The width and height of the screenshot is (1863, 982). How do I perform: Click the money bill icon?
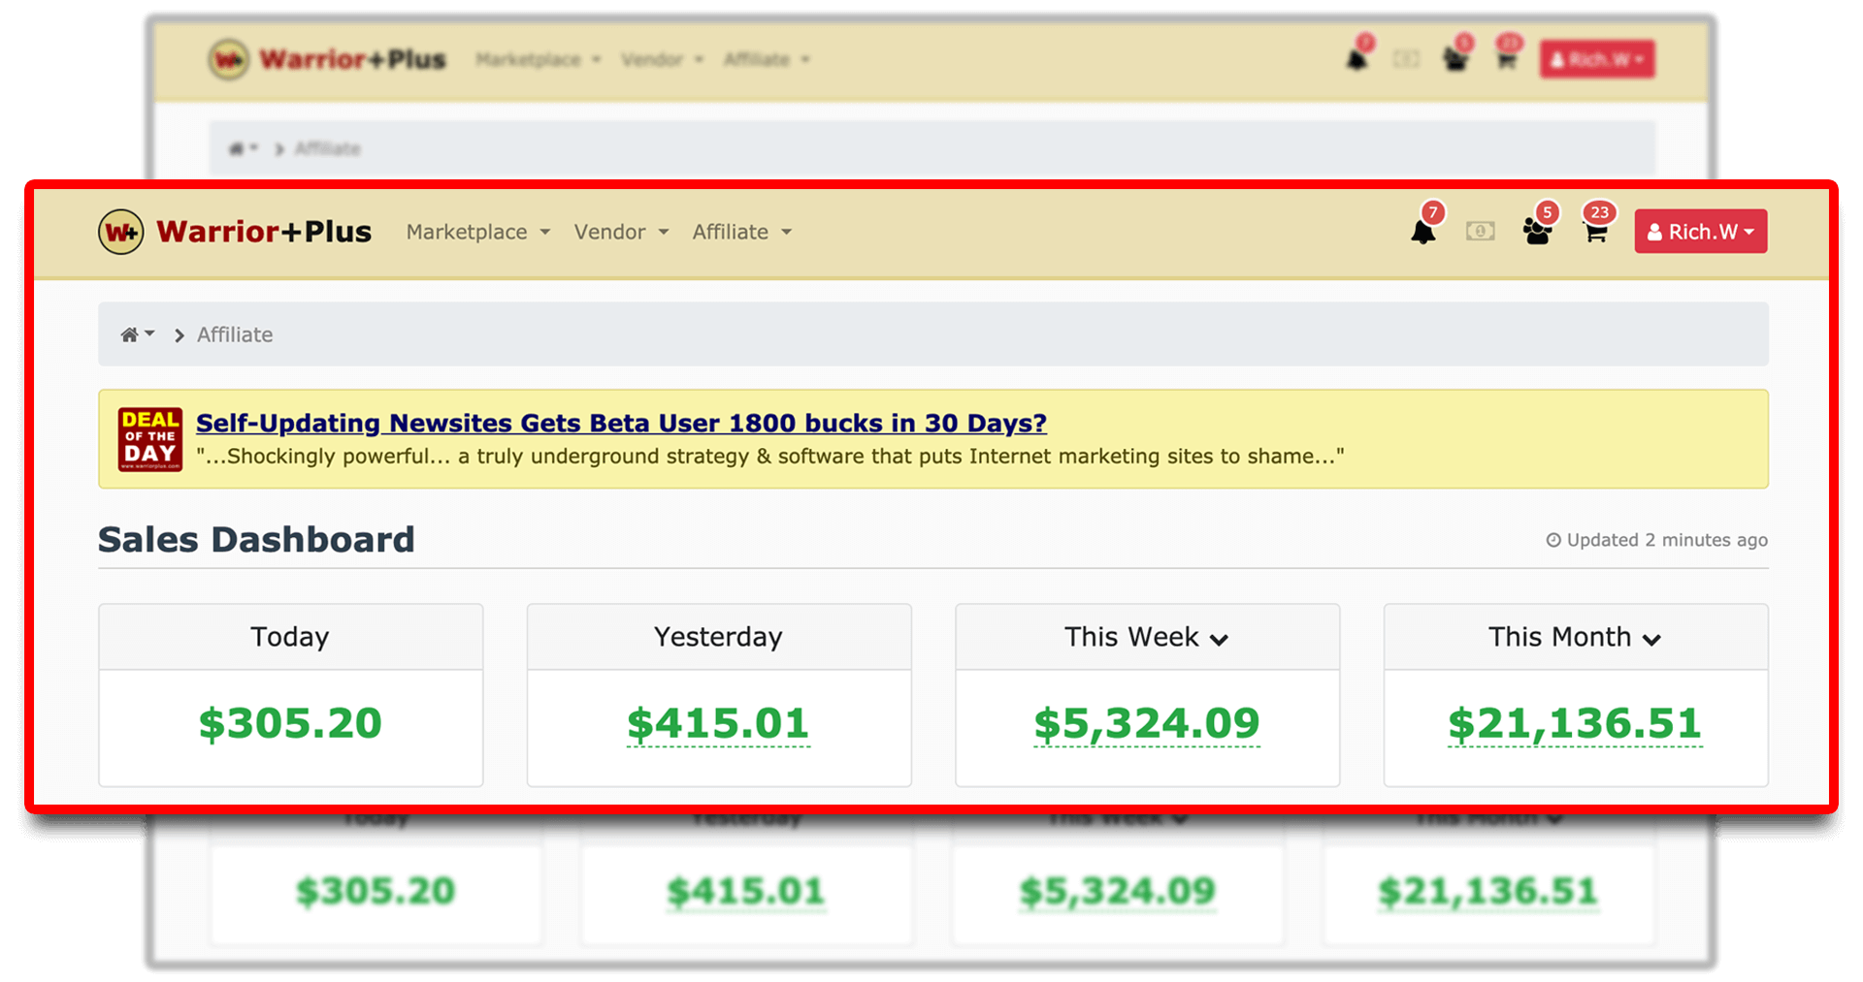click(x=1480, y=231)
